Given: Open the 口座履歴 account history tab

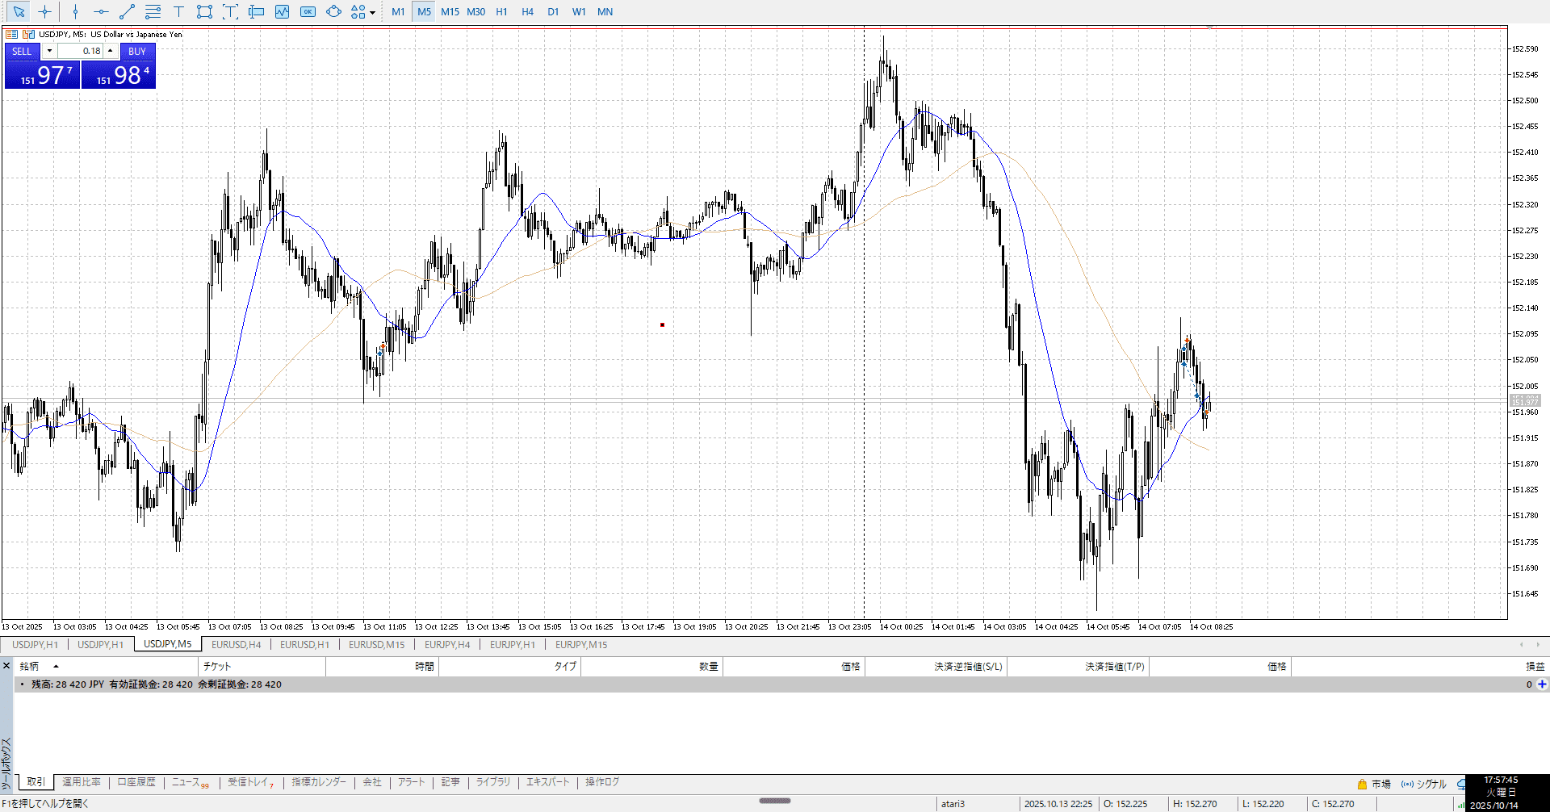Looking at the screenshot, I should [136, 782].
